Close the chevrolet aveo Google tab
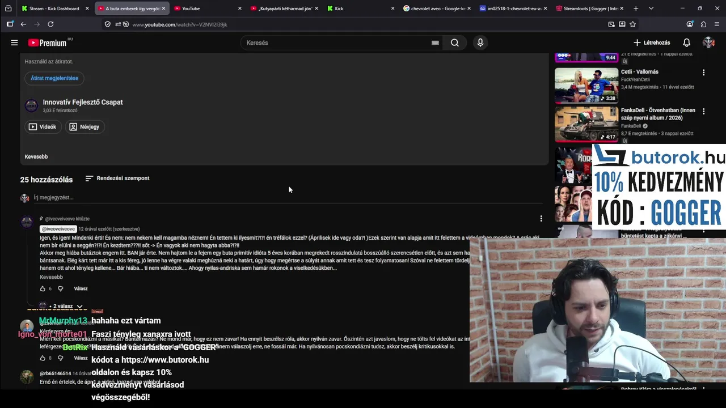 [x=468, y=8]
